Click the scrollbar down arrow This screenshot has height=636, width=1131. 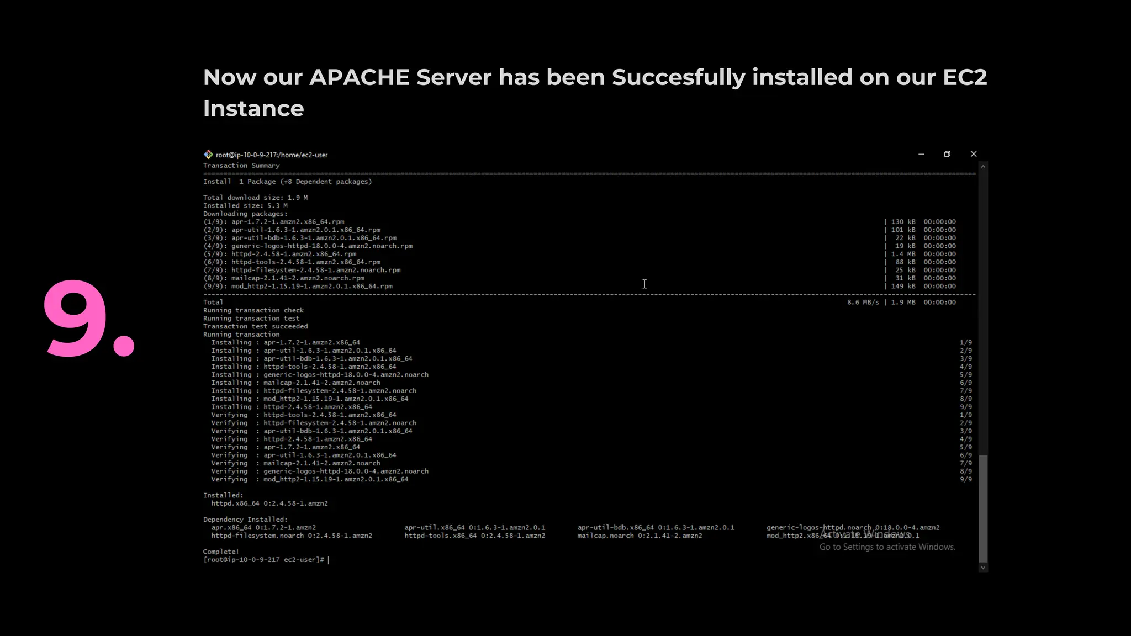pyautogui.click(x=983, y=568)
